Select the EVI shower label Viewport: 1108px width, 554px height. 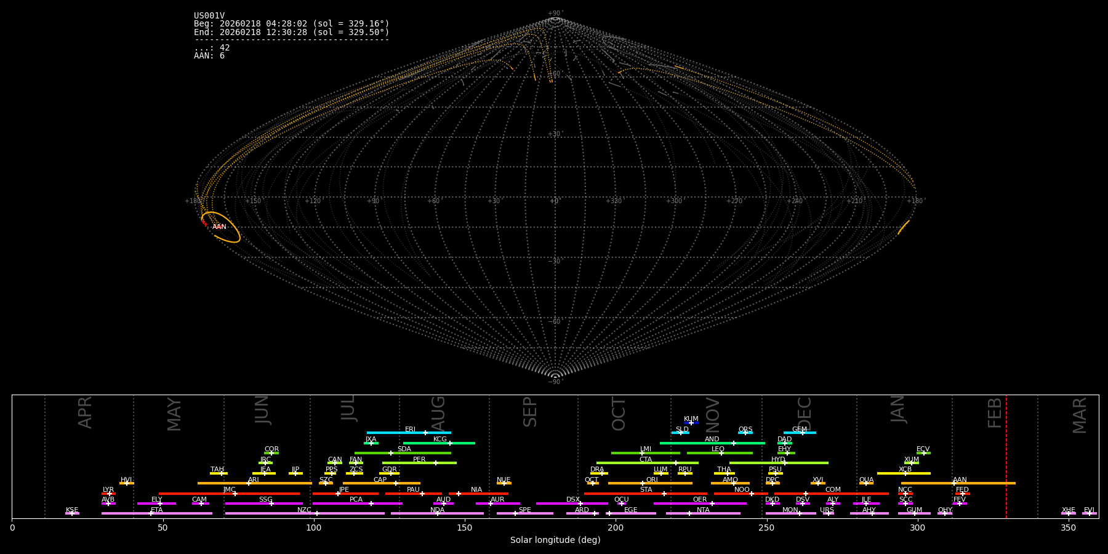pyautogui.click(x=1089, y=510)
